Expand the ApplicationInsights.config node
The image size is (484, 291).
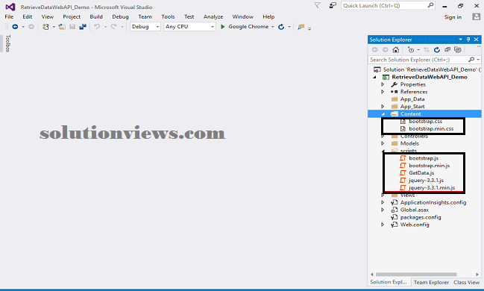point(383,202)
